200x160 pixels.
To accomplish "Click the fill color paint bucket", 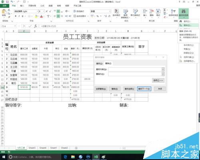I will (36, 16).
